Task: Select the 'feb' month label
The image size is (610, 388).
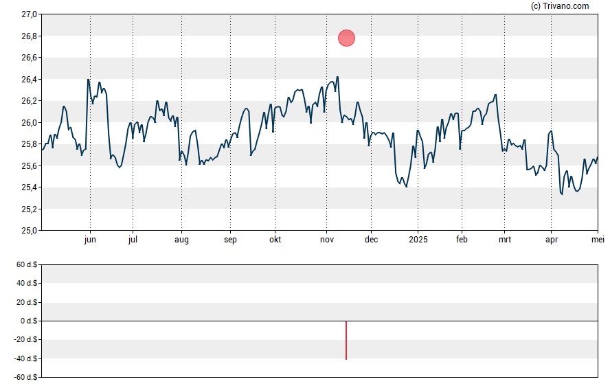Action: pos(462,240)
